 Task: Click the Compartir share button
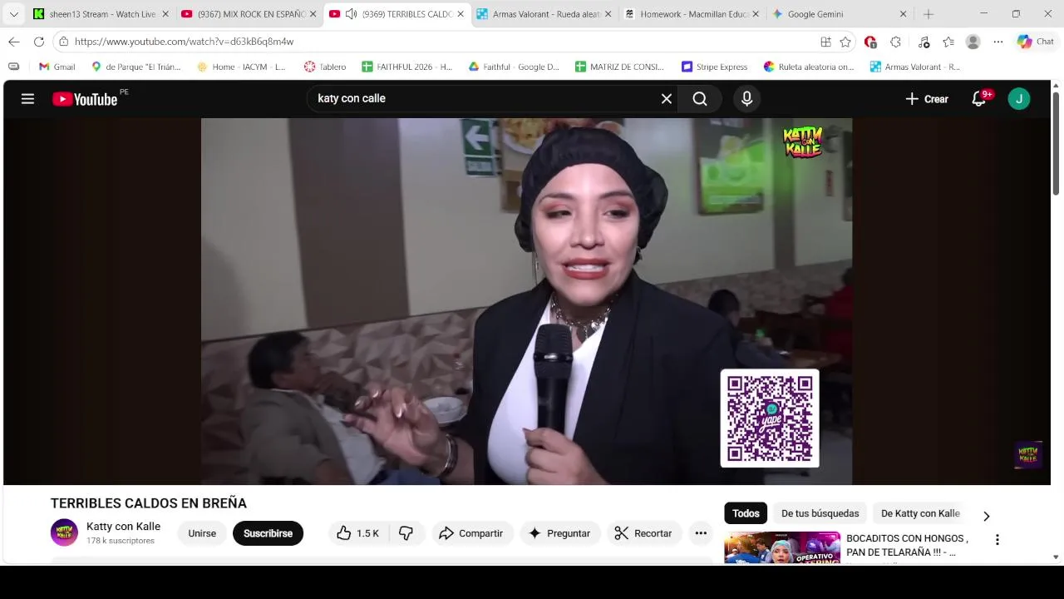(470, 533)
